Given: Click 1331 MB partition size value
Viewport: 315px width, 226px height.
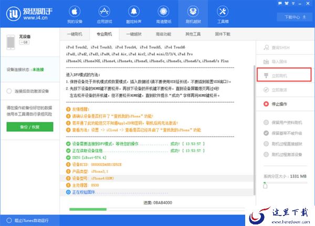Looking at the screenshot, I should pyautogui.click(x=298, y=176).
